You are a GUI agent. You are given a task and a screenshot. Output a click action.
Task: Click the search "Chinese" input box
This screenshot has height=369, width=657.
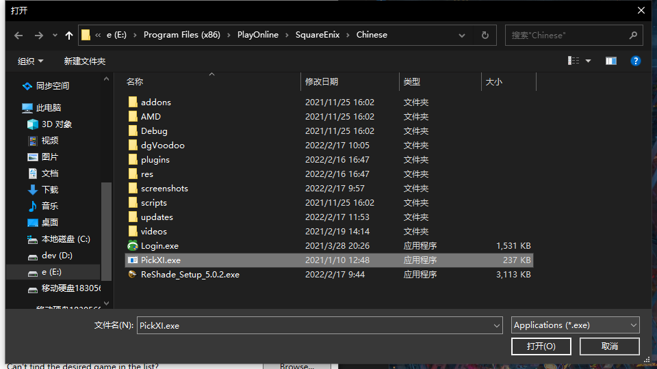(568, 35)
